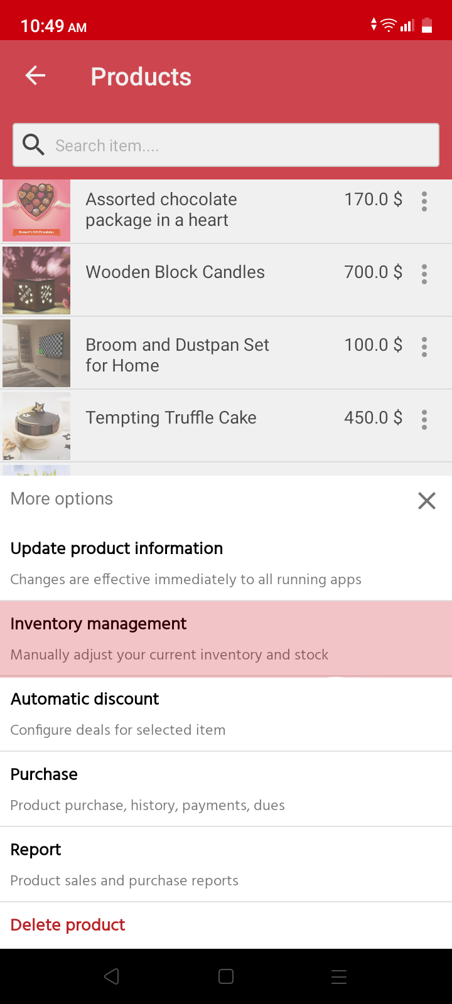This screenshot has height=1004, width=452.
Task: Tap the Android recent apps button
Action: tap(339, 976)
